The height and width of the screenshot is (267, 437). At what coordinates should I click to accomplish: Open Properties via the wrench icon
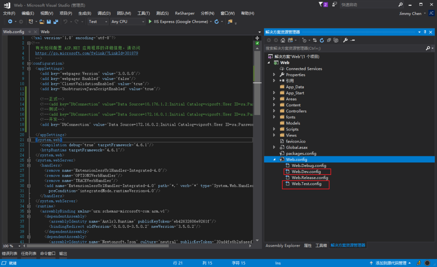345,40
